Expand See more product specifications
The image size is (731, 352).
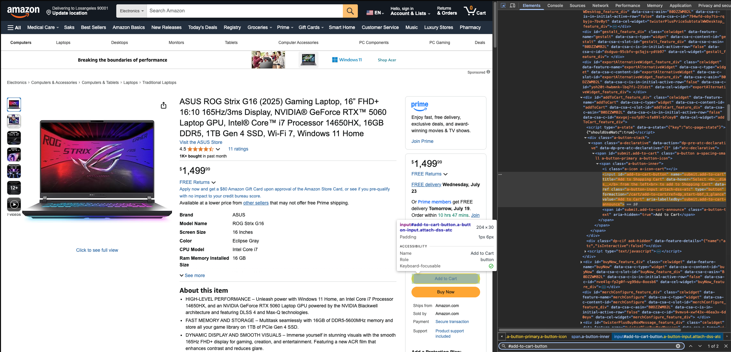click(192, 275)
